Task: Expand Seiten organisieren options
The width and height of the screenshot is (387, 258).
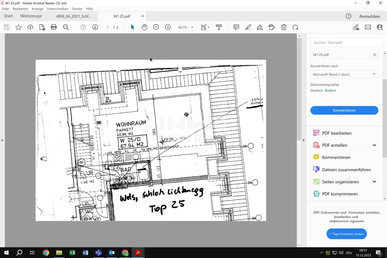Action: 374,182
